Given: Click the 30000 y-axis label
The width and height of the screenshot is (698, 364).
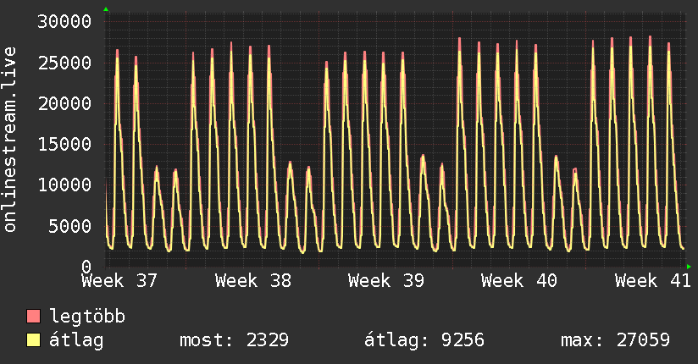Looking at the screenshot, I should 64,22.
